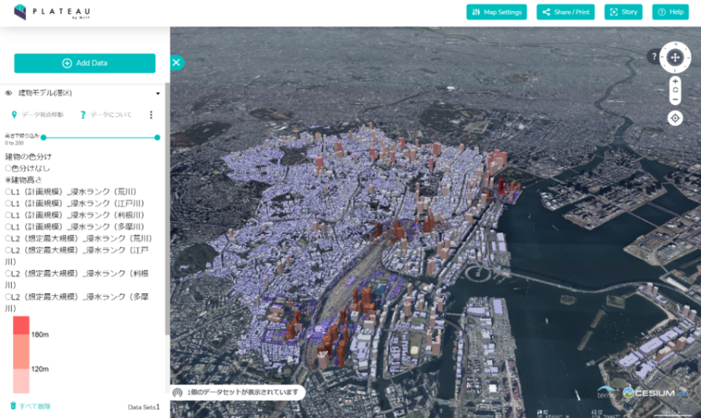Collapse the side panel with X button
This screenshot has height=418, width=701.
click(x=177, y=63)
